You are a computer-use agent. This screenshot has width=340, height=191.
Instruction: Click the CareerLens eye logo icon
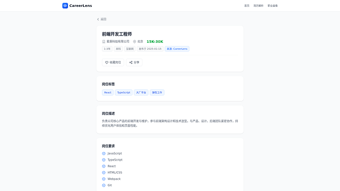pyautogui.click(x=65, y=5)
